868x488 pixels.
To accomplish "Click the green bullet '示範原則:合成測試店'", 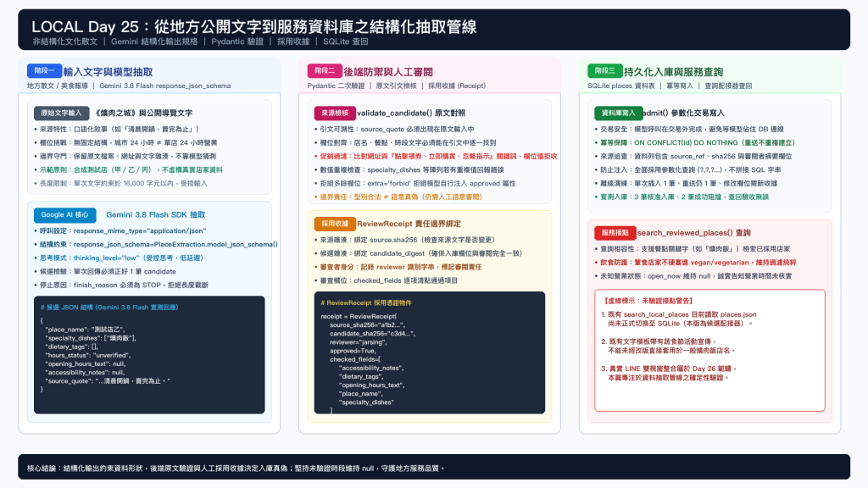I will pos(129,169).
